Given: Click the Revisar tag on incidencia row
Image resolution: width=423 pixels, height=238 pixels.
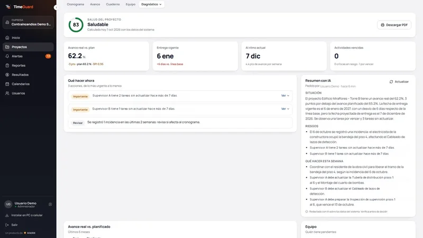Looking at the screenshot, I should click(x=78, y=123).
